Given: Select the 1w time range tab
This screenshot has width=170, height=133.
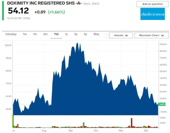Looking at the screenshot, I should click(25, 34).
